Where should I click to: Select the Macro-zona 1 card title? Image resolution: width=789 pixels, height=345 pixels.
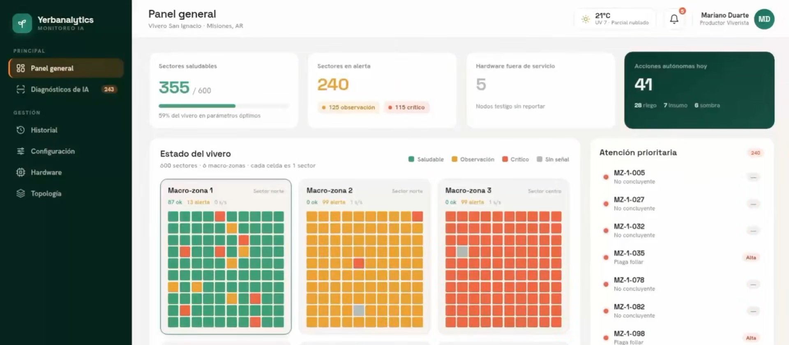coord(190,191)
